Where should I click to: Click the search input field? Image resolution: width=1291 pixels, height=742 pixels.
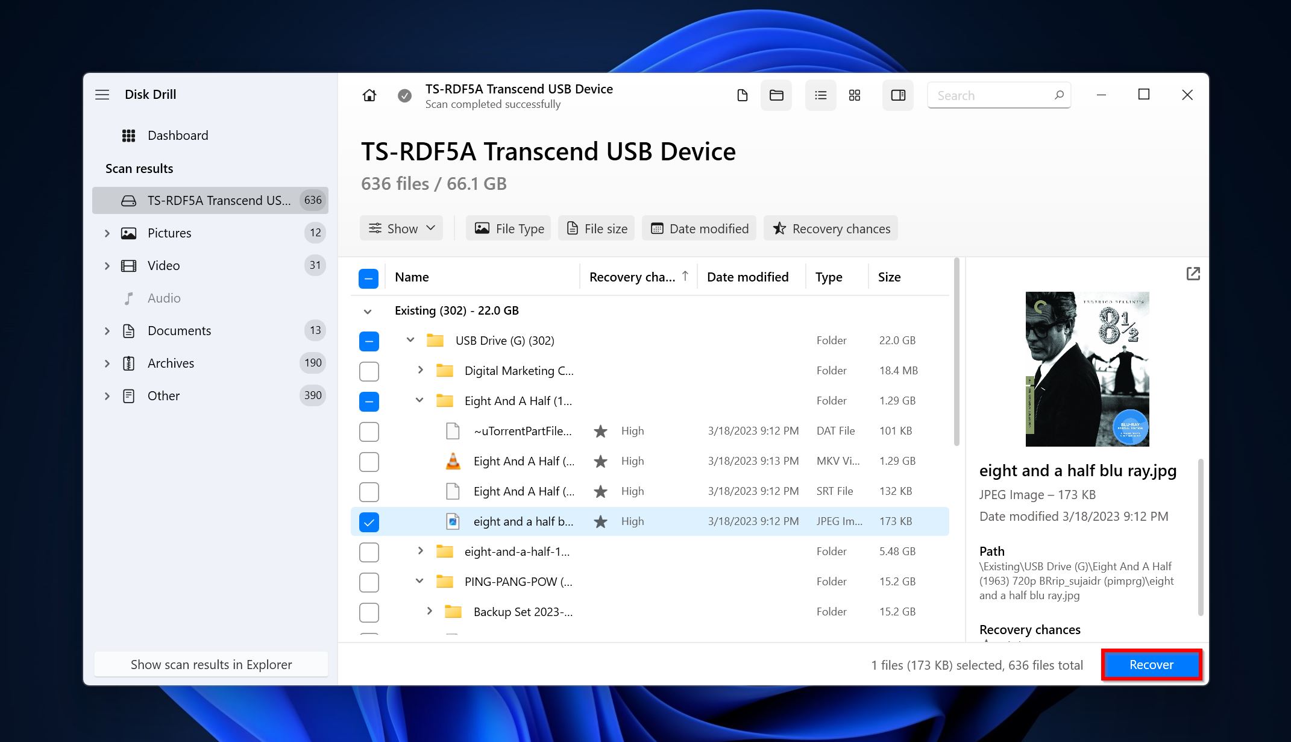pyautogui.click(x=1000, y=95)
